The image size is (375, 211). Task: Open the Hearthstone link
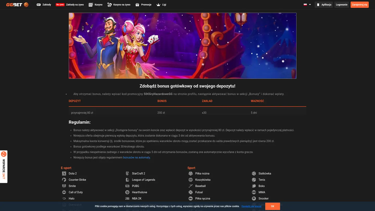point(140,192)
